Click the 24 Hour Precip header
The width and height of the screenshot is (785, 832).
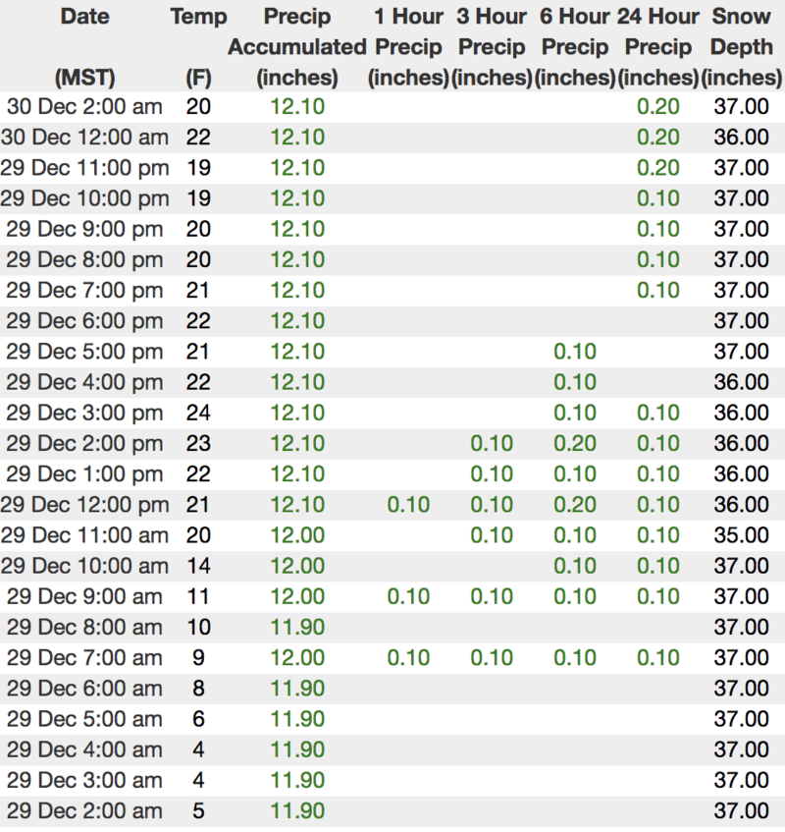coord(658,46)
